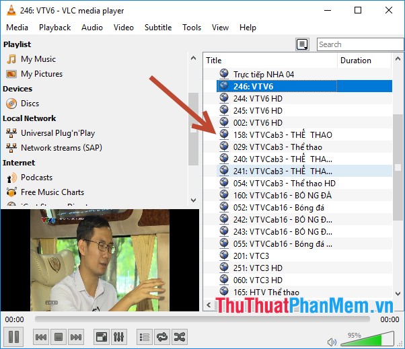
Task: Select Free Music Charts
Action: click(52, 192)
